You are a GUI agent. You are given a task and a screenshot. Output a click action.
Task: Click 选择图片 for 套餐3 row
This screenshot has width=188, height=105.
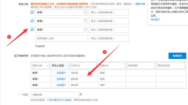coord(61,85)
